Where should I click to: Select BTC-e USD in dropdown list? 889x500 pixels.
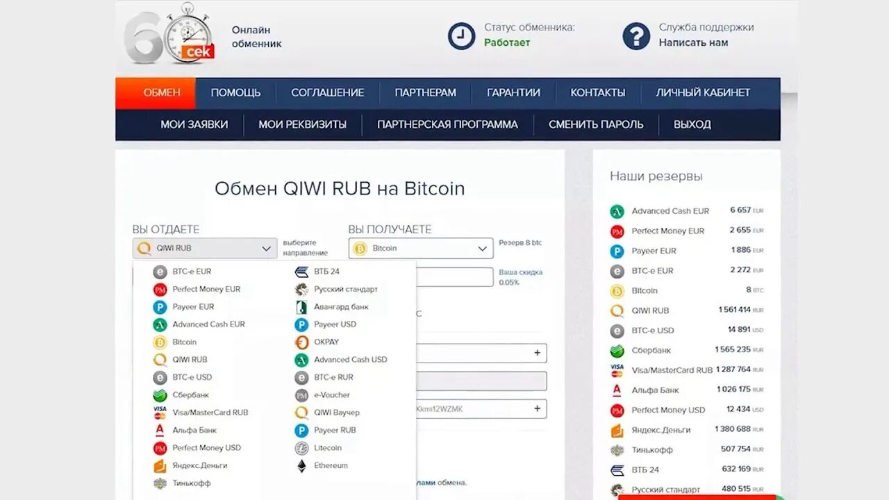click(x=192, y=377)
